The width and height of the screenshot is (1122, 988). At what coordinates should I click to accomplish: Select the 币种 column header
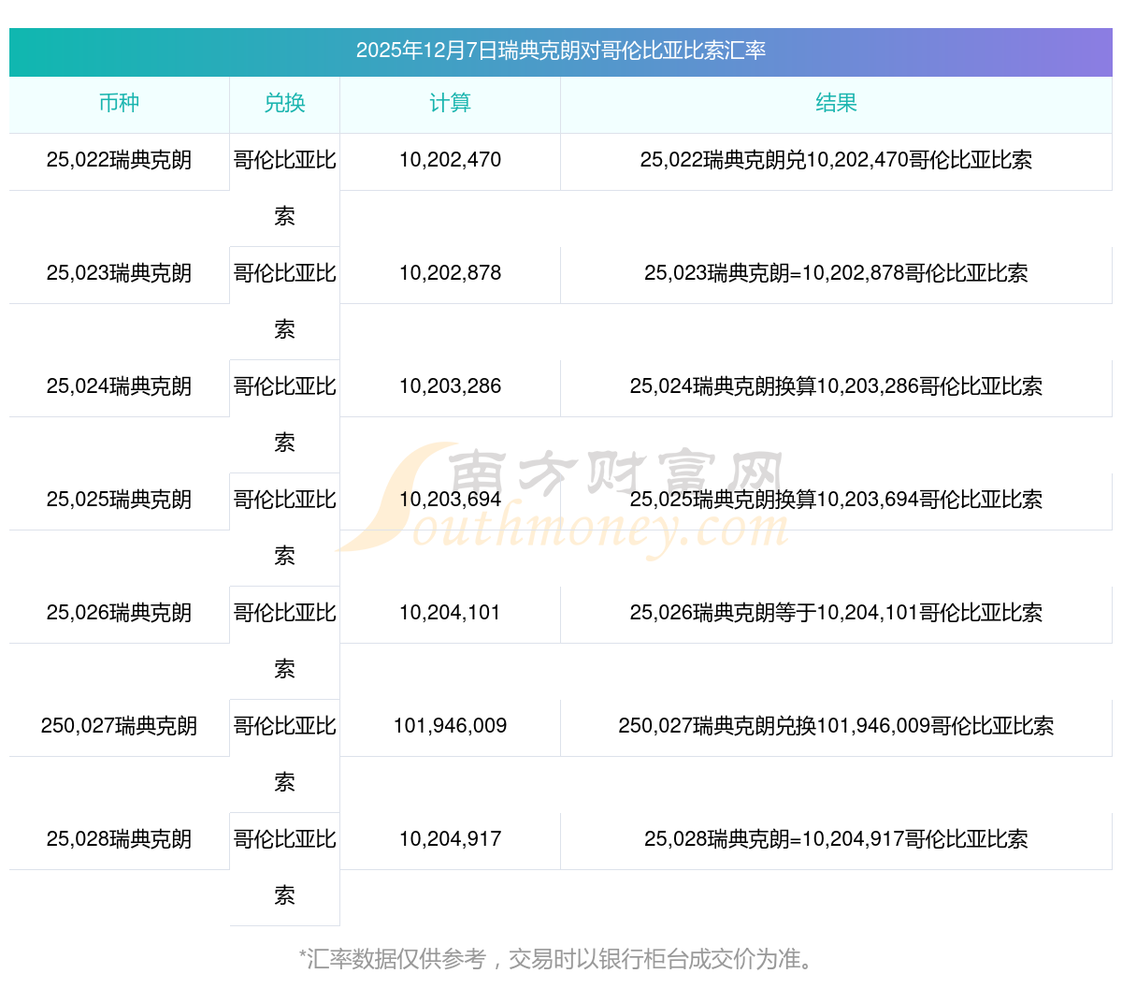coord(119,104)
